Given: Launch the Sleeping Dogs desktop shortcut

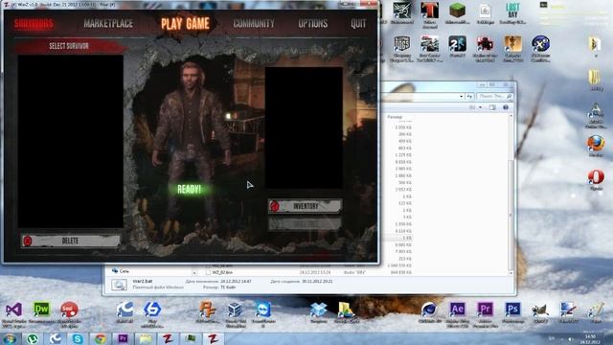Looking at the screenshot, I should click(402, 49).
